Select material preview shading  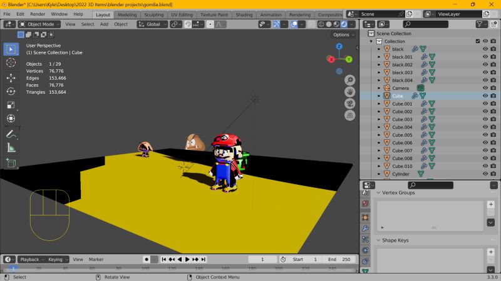336,24
